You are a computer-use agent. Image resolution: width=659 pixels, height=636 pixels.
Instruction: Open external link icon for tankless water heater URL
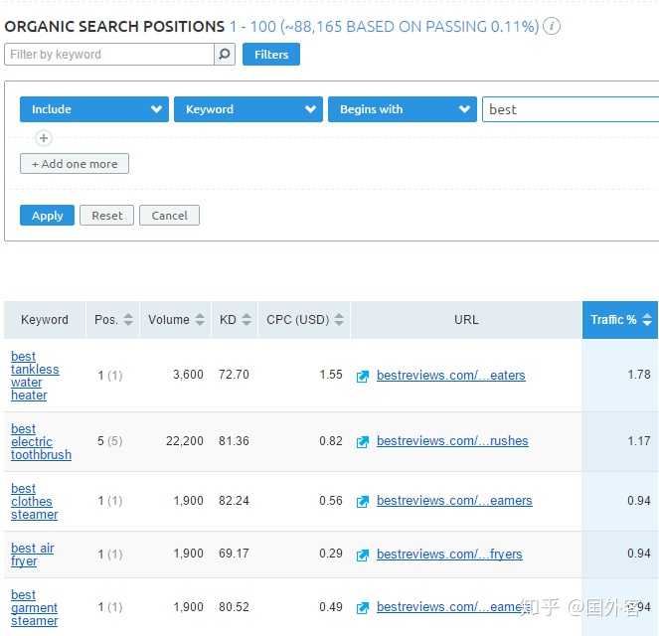pyautogui.click(x=363, y=376)
